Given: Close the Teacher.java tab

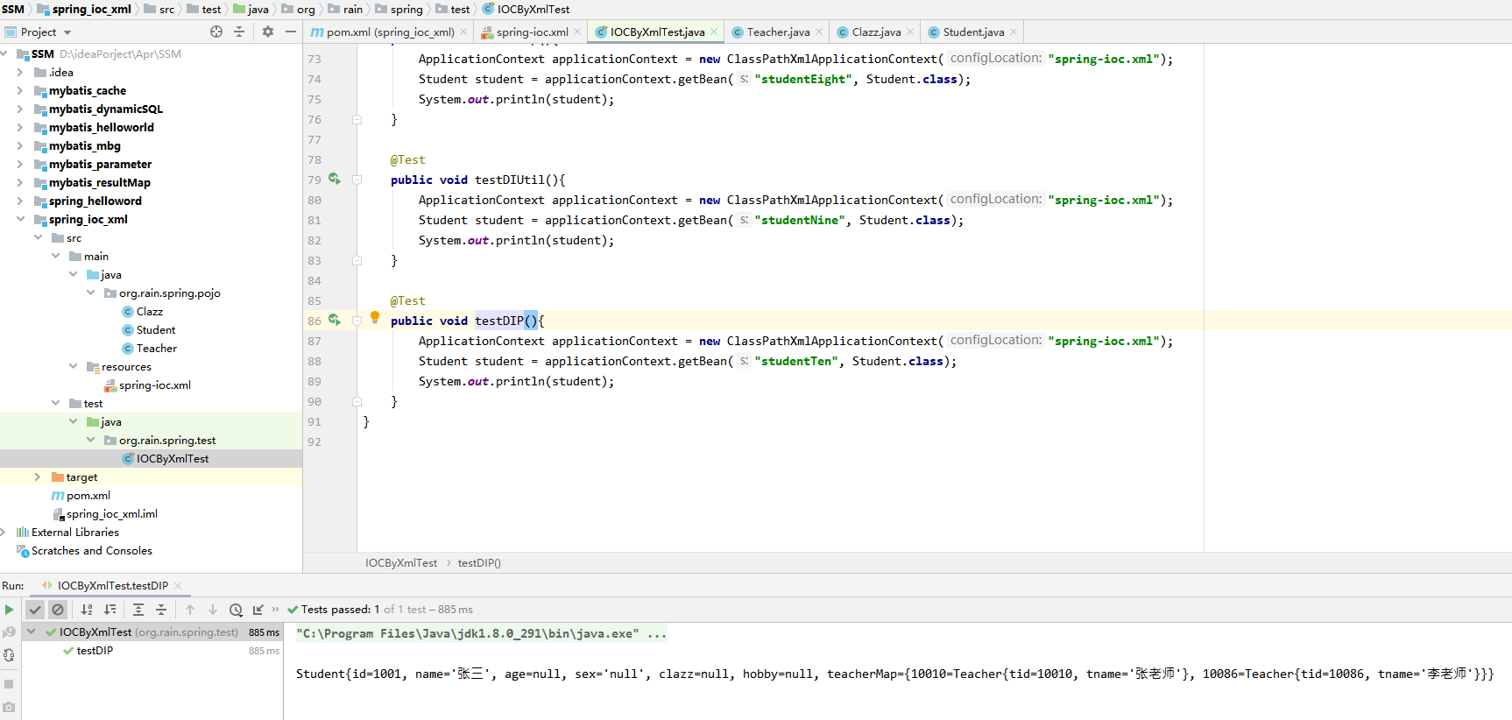Looking at the screenshot, I should (819, 32).
